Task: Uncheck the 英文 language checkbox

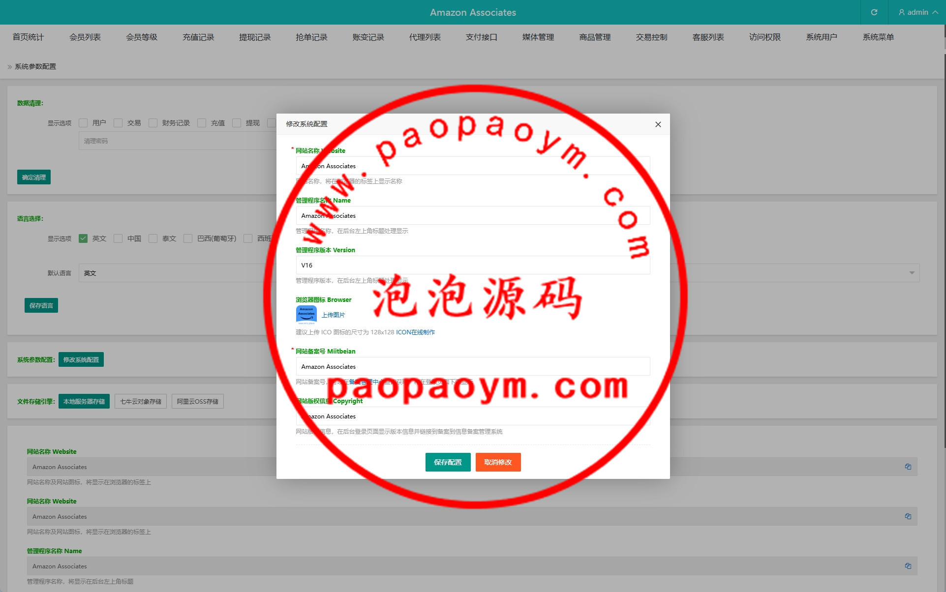Action: point(83,238)
